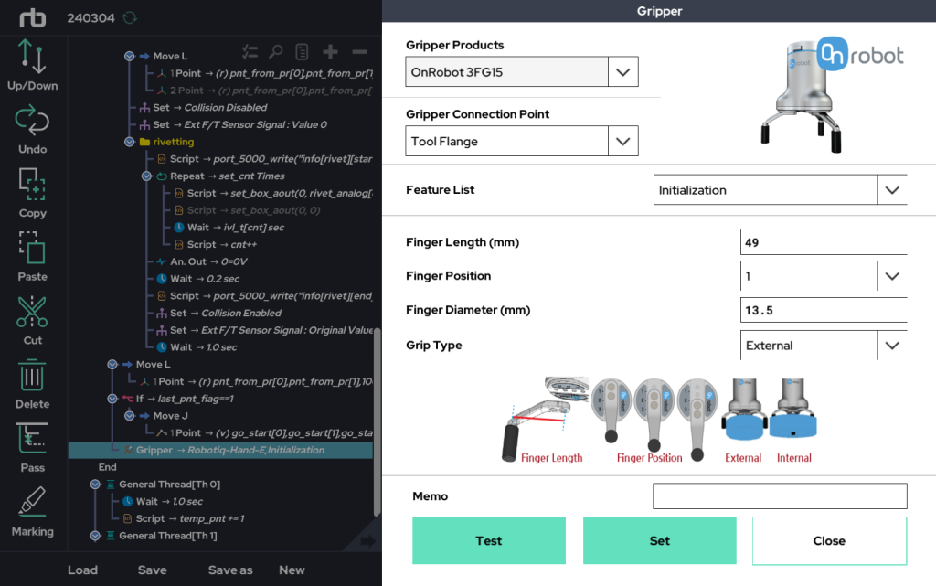
Task: Click the arrow icon at bottom of program tree
Action: (367, 540)
